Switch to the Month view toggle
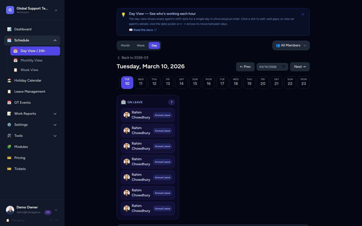The width and height of the screenshot is (362, 226). coord(125,45)
